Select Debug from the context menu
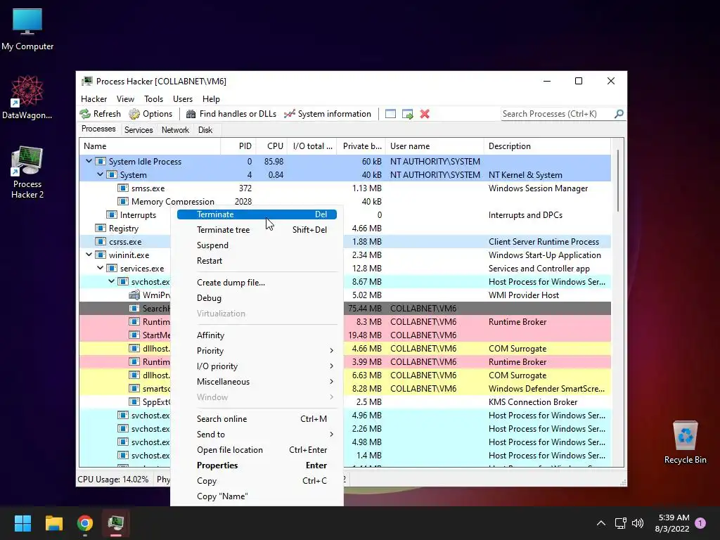 coord(257,298)
